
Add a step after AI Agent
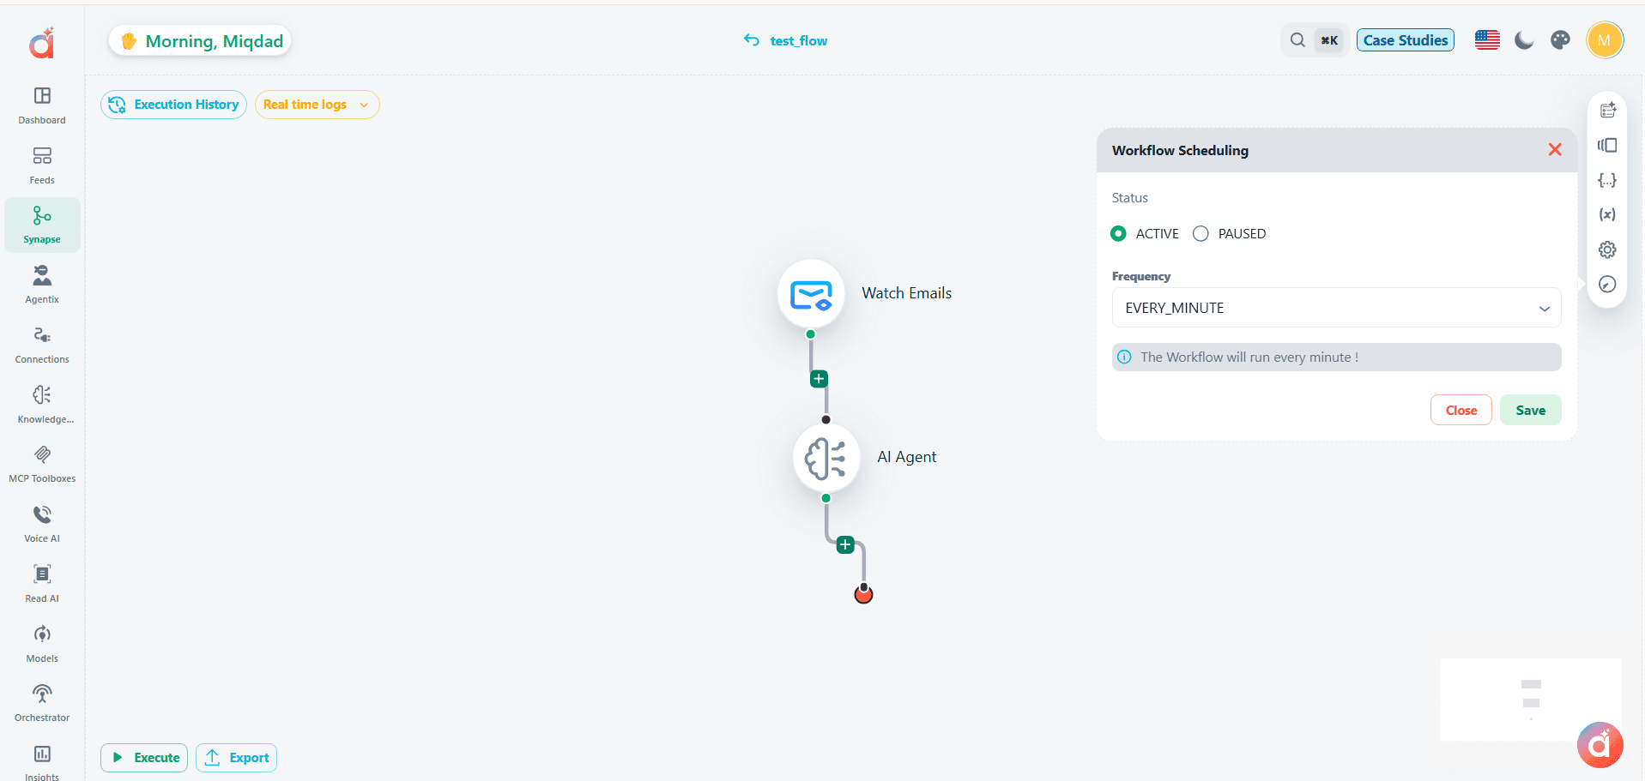[845, 544]
